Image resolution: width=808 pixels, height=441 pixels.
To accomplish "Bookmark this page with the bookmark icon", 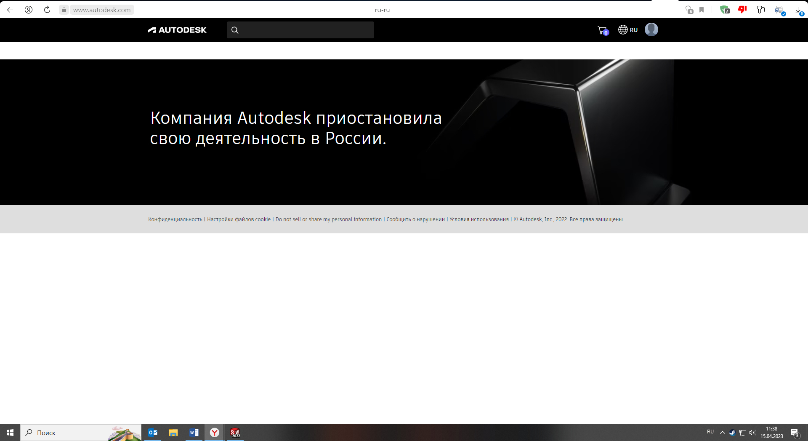I will click(x=702, y=10).
